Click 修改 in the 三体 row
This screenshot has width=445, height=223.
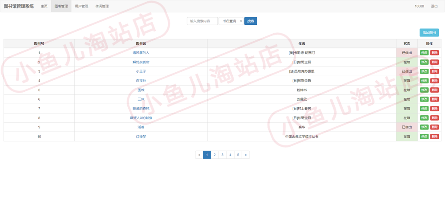point(424,99)
